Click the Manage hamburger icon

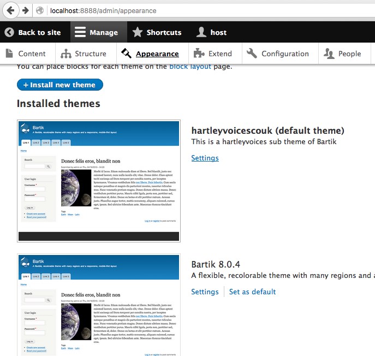[x=80, y=32]
